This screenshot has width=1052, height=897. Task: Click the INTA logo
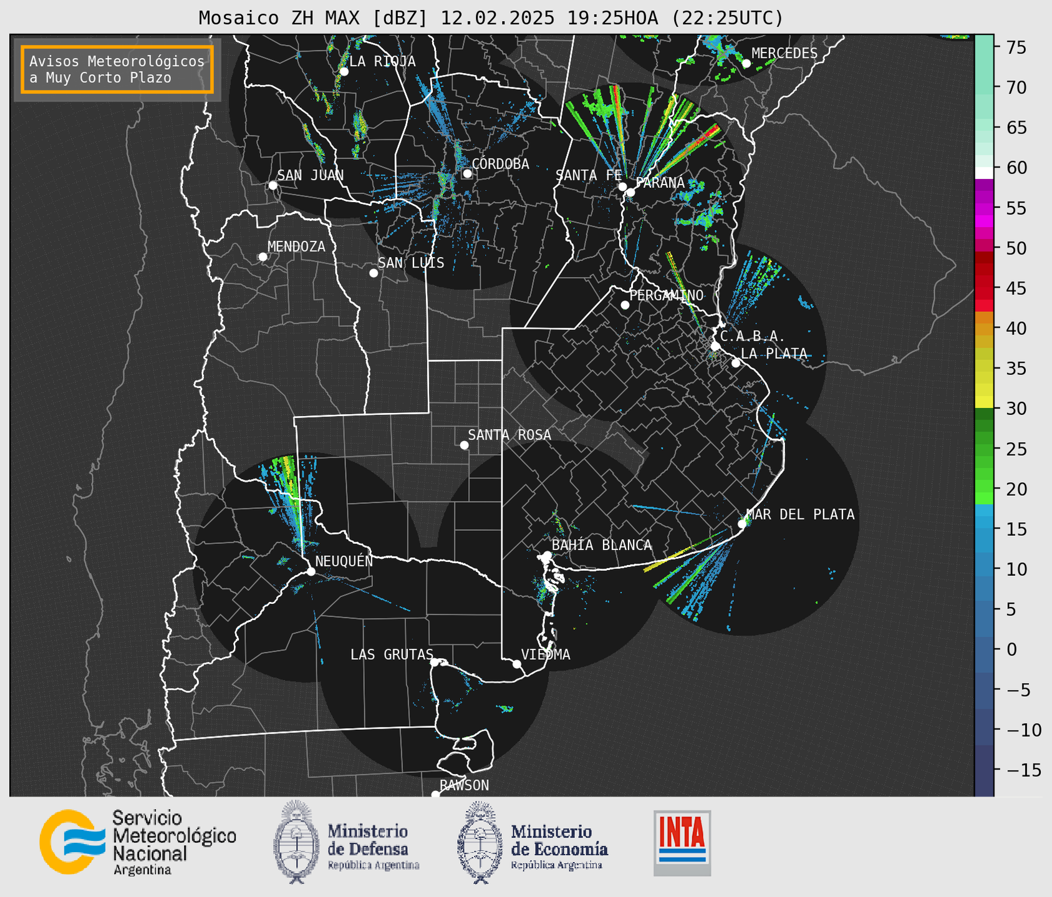pos(682,843)
